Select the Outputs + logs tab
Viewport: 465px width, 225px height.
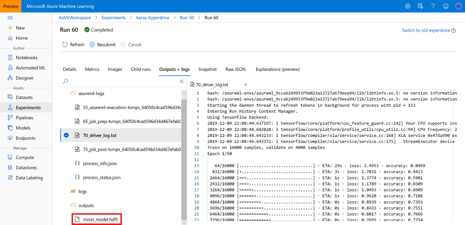point(175,69)
